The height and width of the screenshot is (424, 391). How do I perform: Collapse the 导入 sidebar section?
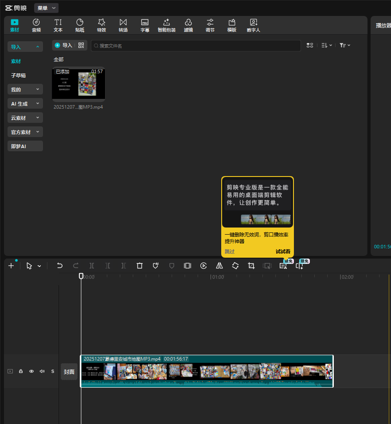[x=25, y=47]
